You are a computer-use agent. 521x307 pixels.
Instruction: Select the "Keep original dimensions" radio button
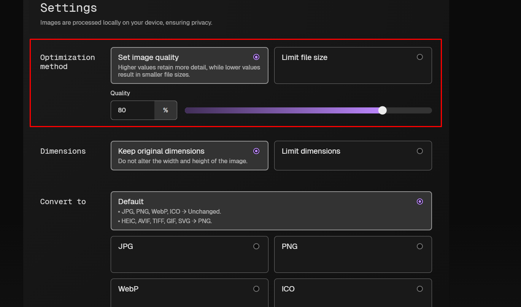click(x=256, y=151)
